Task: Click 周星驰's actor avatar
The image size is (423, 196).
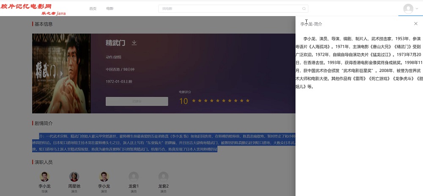Action: (x=74, y=177)
